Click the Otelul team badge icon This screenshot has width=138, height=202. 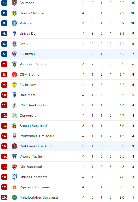coord(14,44)
